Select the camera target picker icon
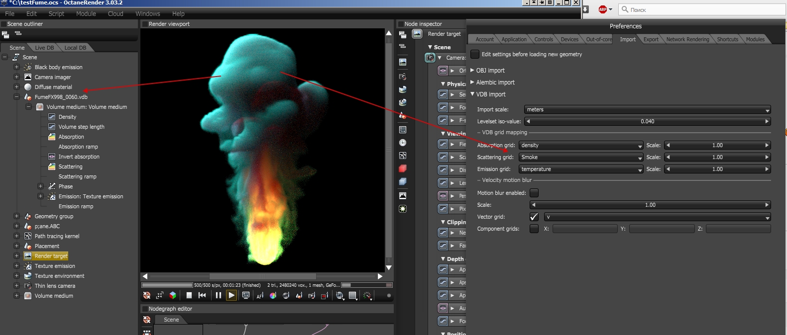 pos(312,295)
